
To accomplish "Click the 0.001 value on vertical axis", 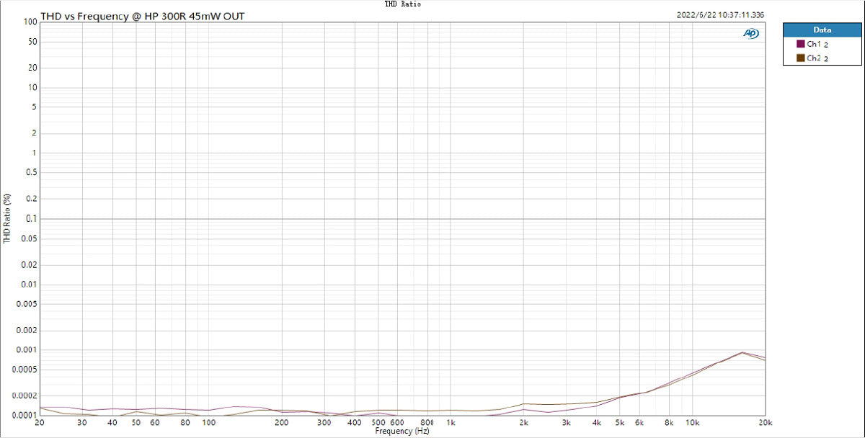I will click(26, 349).
